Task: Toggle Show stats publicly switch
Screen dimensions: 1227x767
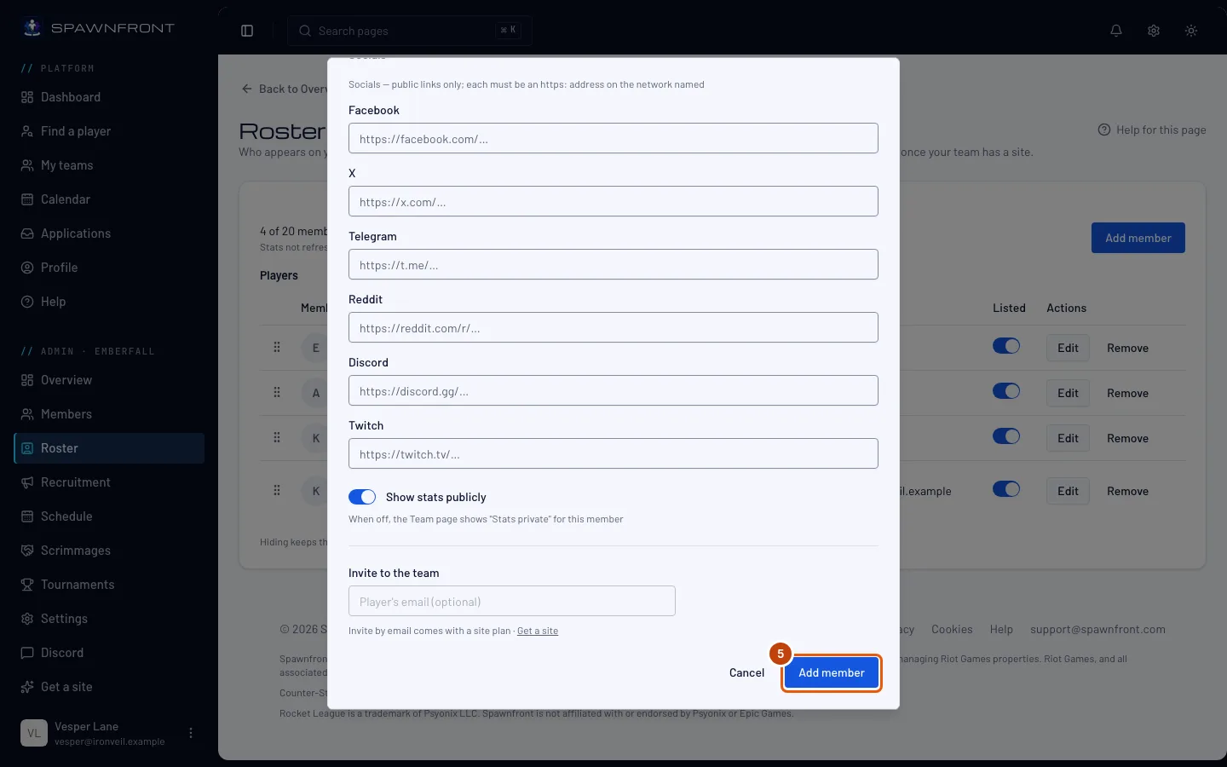Action: point(362,497)
